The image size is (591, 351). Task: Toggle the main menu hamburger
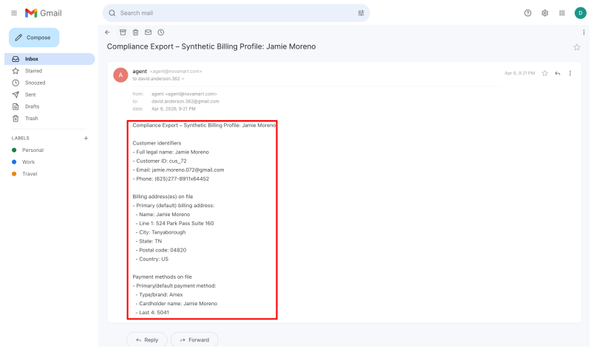(14, 13)
